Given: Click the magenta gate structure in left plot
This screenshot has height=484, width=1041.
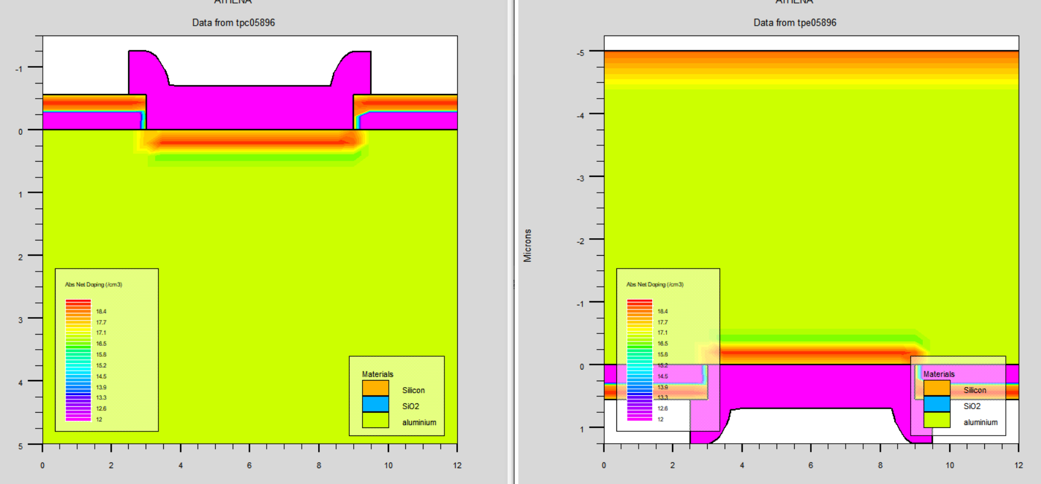Looking at the screenshot, I should (250, 108).
